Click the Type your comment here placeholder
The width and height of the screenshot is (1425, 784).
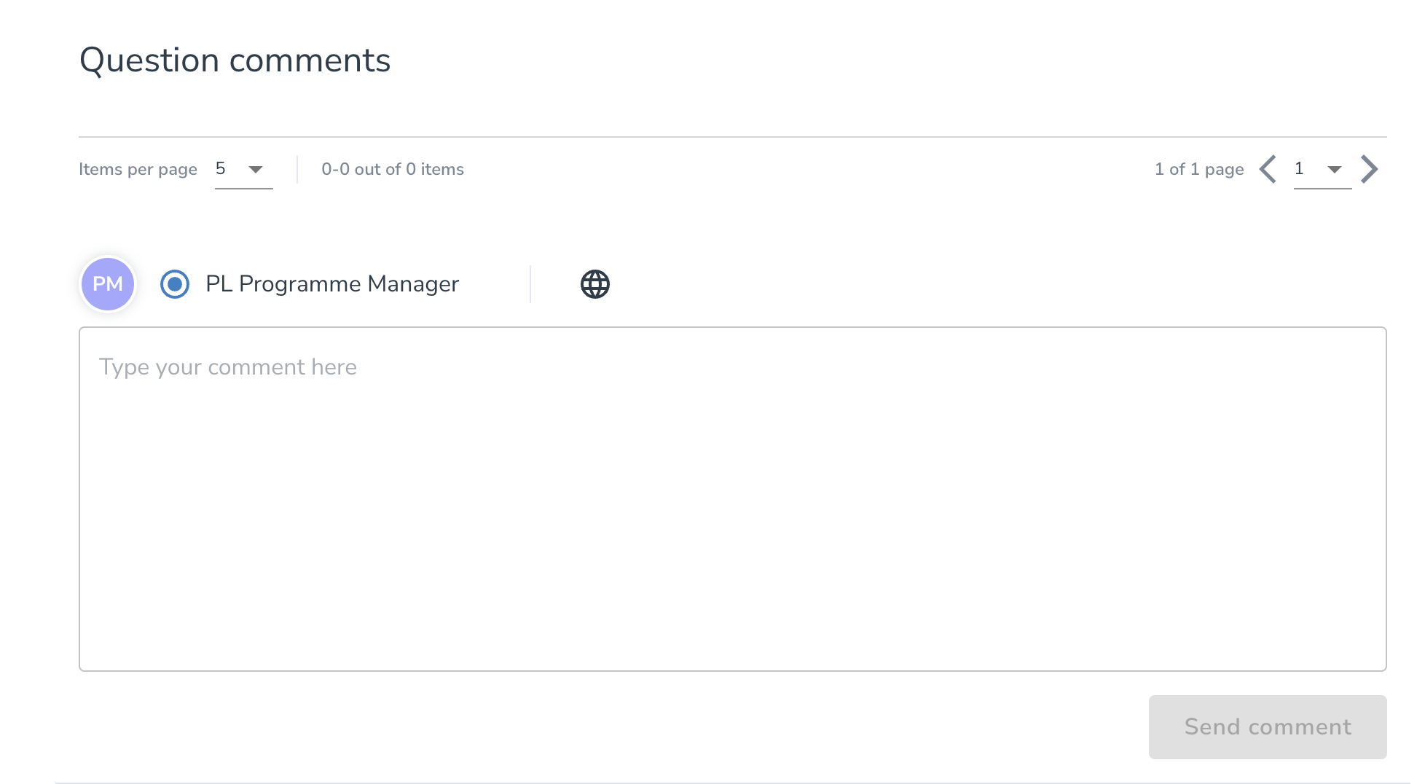(x=228, y=367)
